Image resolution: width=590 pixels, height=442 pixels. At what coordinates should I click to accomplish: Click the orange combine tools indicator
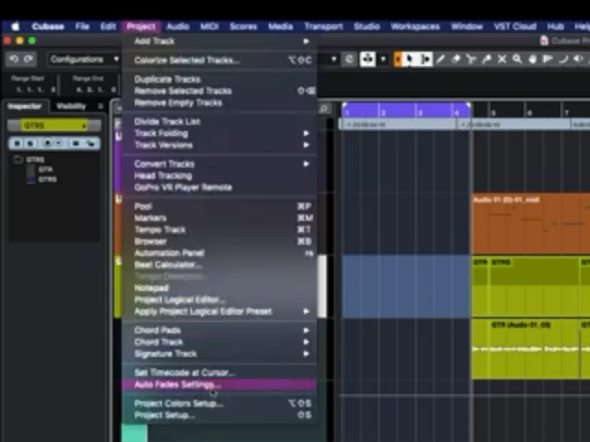[x=397, y=59]
